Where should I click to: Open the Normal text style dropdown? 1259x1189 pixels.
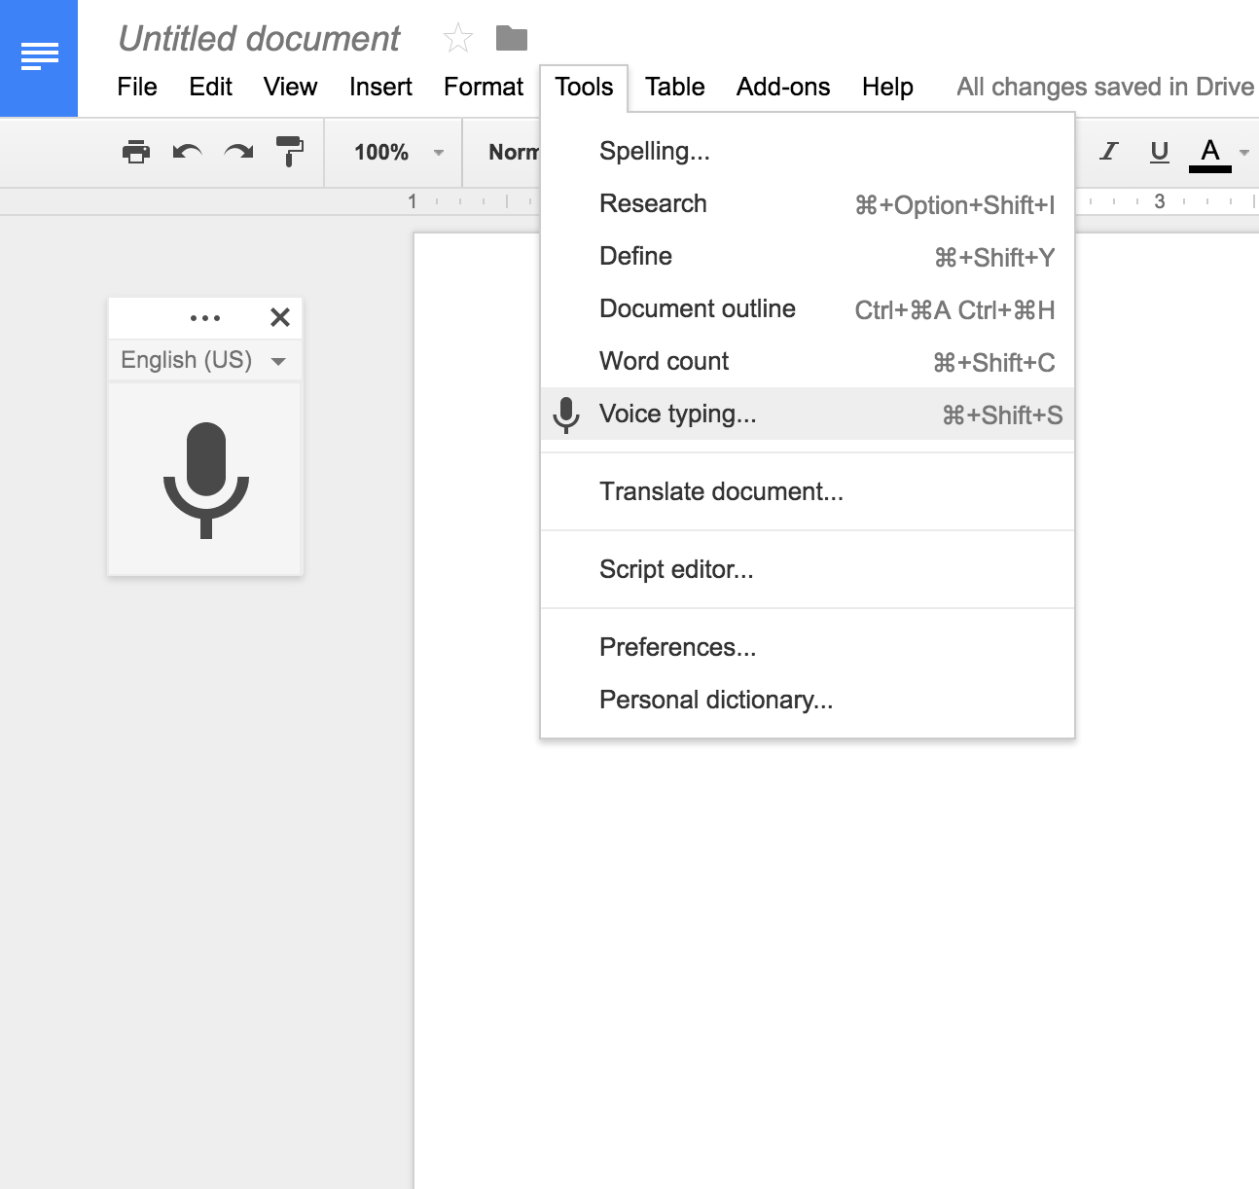(513, 152)
